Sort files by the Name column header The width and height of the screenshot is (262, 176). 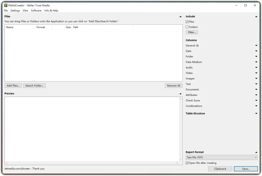(10, 27)
